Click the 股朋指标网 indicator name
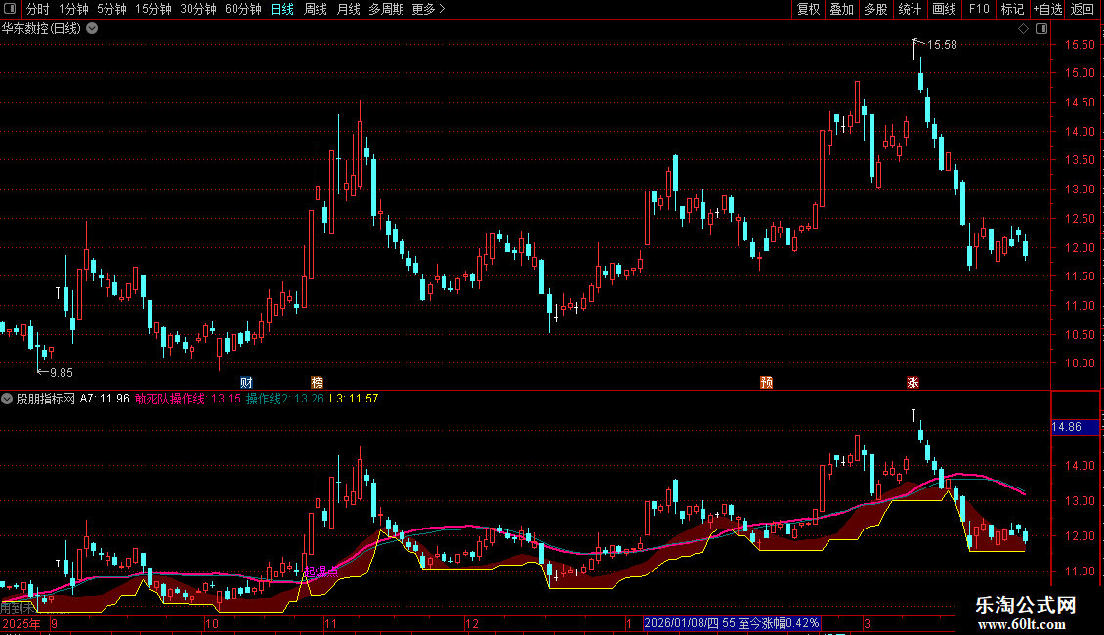 click(45, 399)
